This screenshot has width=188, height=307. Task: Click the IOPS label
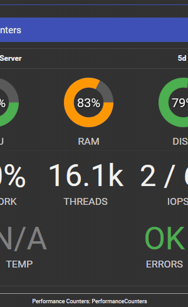click(x=177, y=201)
